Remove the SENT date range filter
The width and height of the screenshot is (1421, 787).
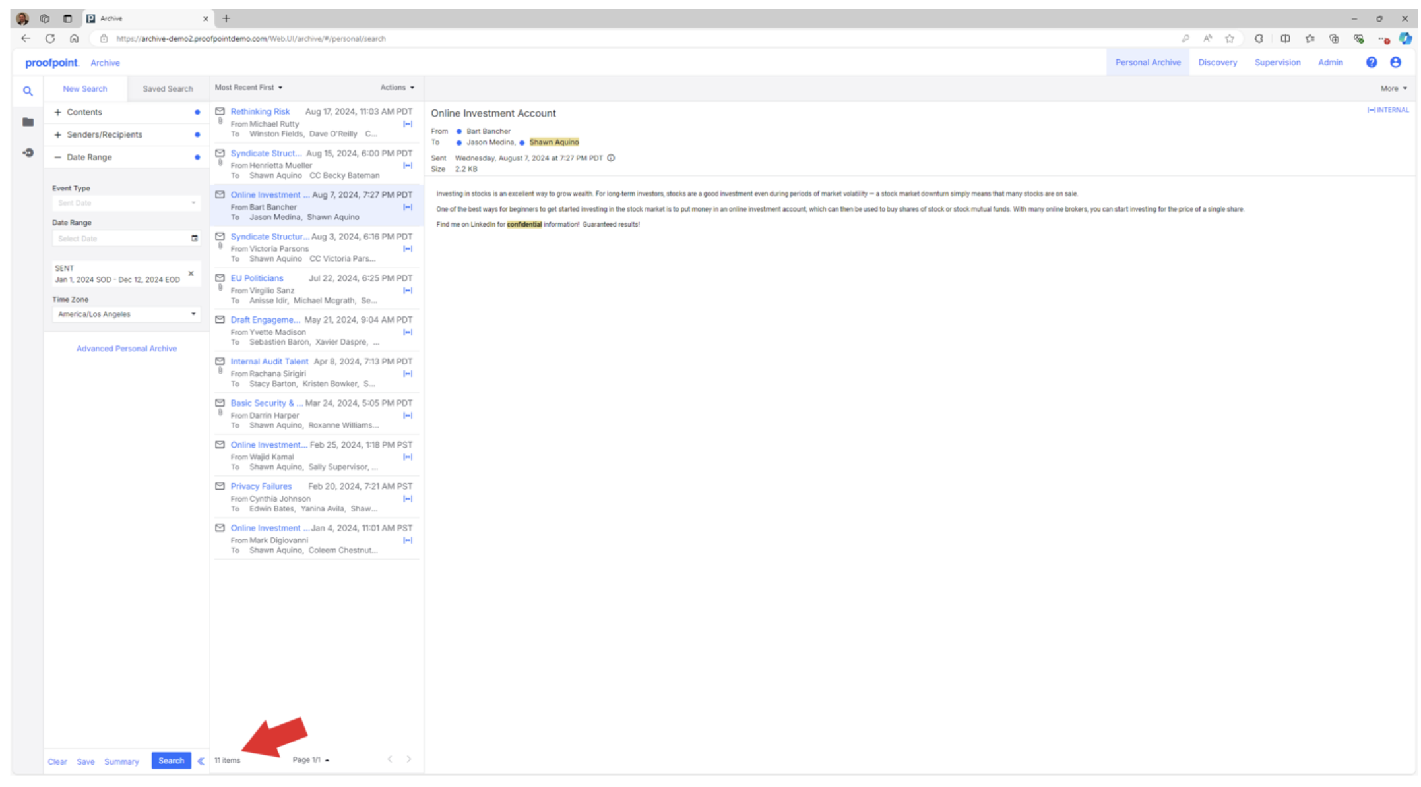coord(191,273)
